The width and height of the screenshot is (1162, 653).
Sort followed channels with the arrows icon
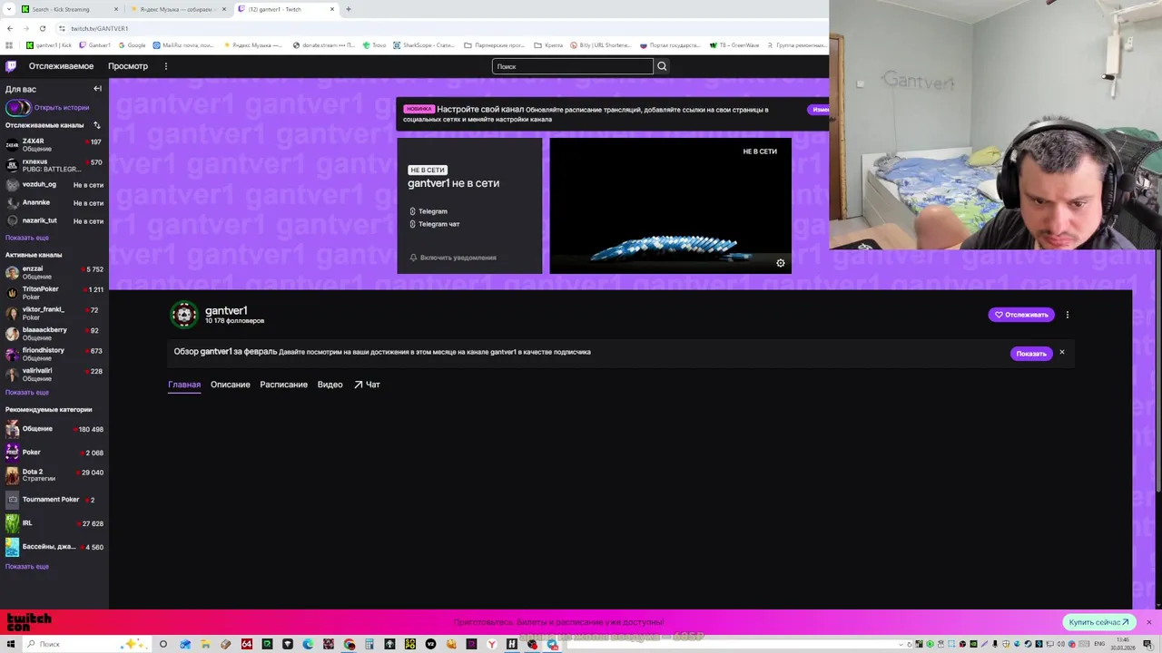pos(97,125)
